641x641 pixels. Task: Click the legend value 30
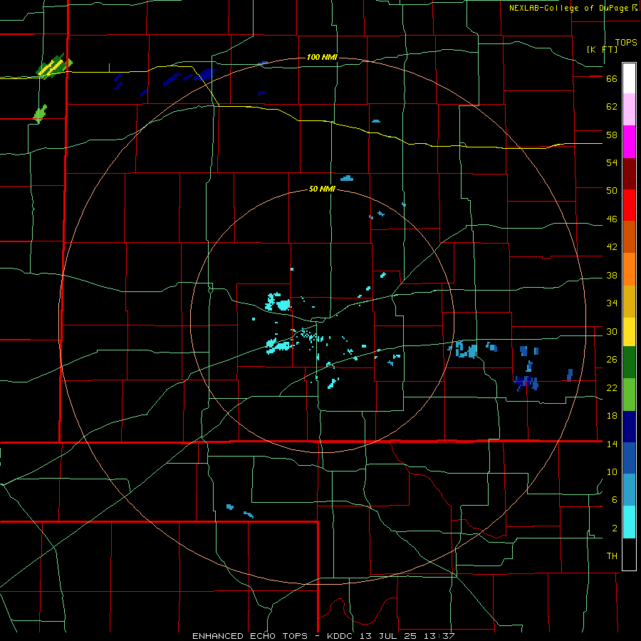pyautogui.click(x=612, y=331)
